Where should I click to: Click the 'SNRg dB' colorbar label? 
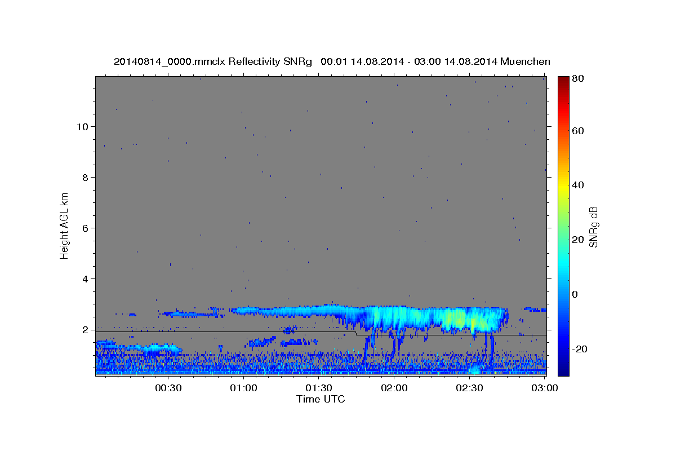593,227
